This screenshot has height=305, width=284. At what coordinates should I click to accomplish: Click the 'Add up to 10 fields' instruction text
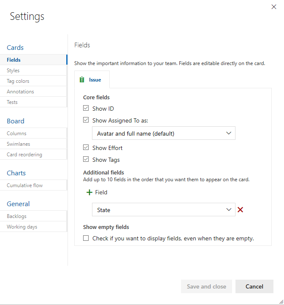pyautogui.click(x=166, y=180)
